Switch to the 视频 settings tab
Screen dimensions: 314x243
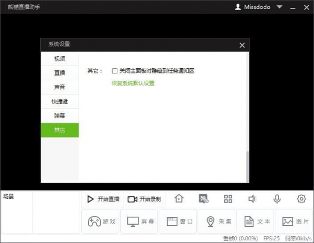coord(60,59)
